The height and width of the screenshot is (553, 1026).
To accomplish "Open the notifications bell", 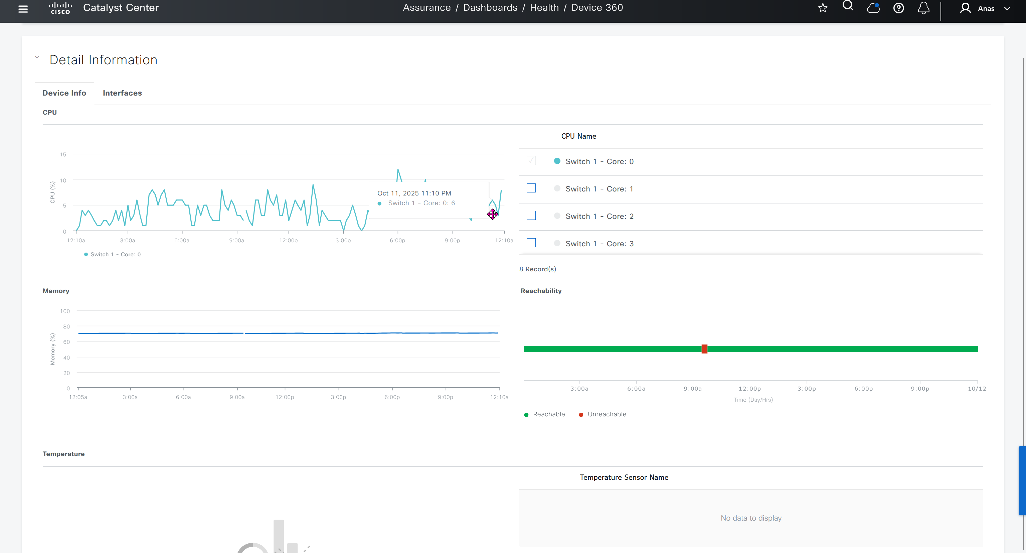I will (924, 8).
